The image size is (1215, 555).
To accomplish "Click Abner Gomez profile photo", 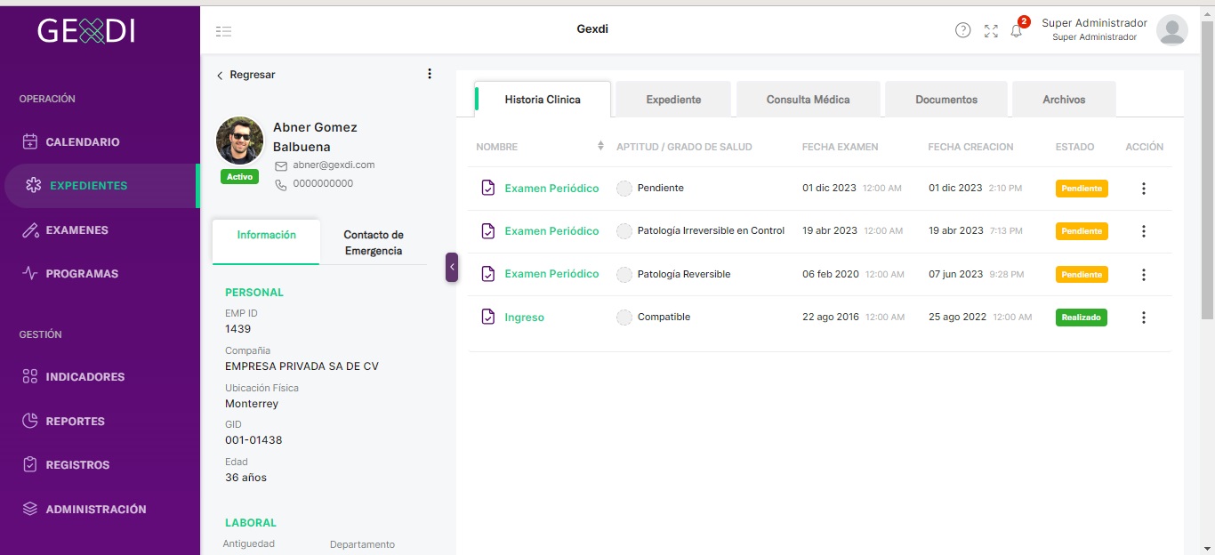I will tap(240, 141).
